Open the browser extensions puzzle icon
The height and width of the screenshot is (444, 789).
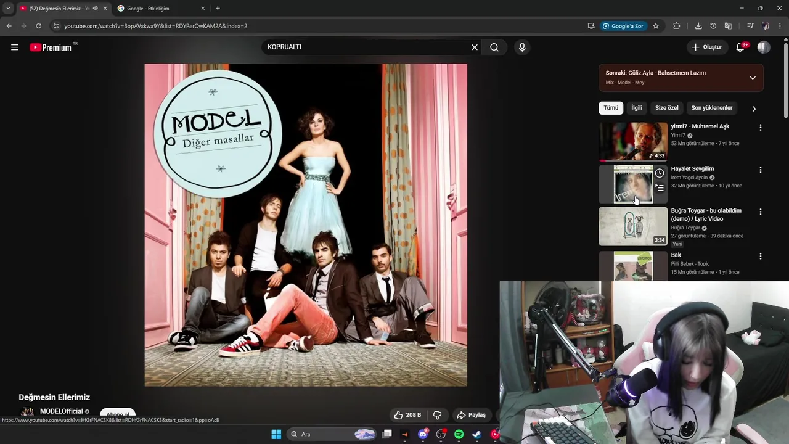pyautogui.click(x=677, y=26)
